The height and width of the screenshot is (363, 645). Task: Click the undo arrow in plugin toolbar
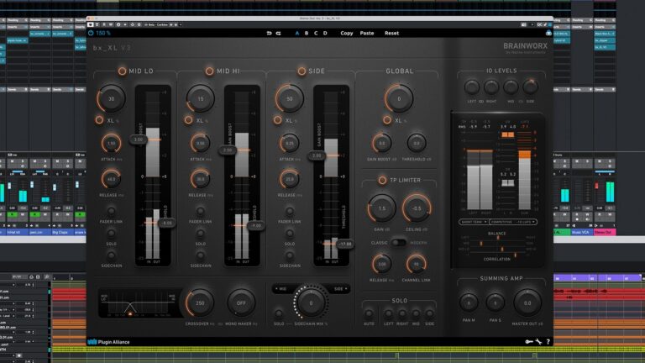269,33
